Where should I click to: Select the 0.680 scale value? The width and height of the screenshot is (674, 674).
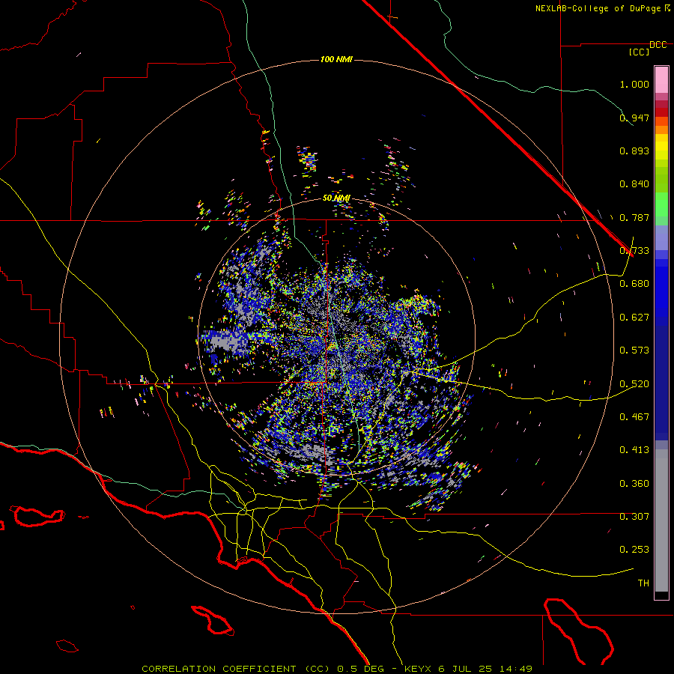click(634, 284)
